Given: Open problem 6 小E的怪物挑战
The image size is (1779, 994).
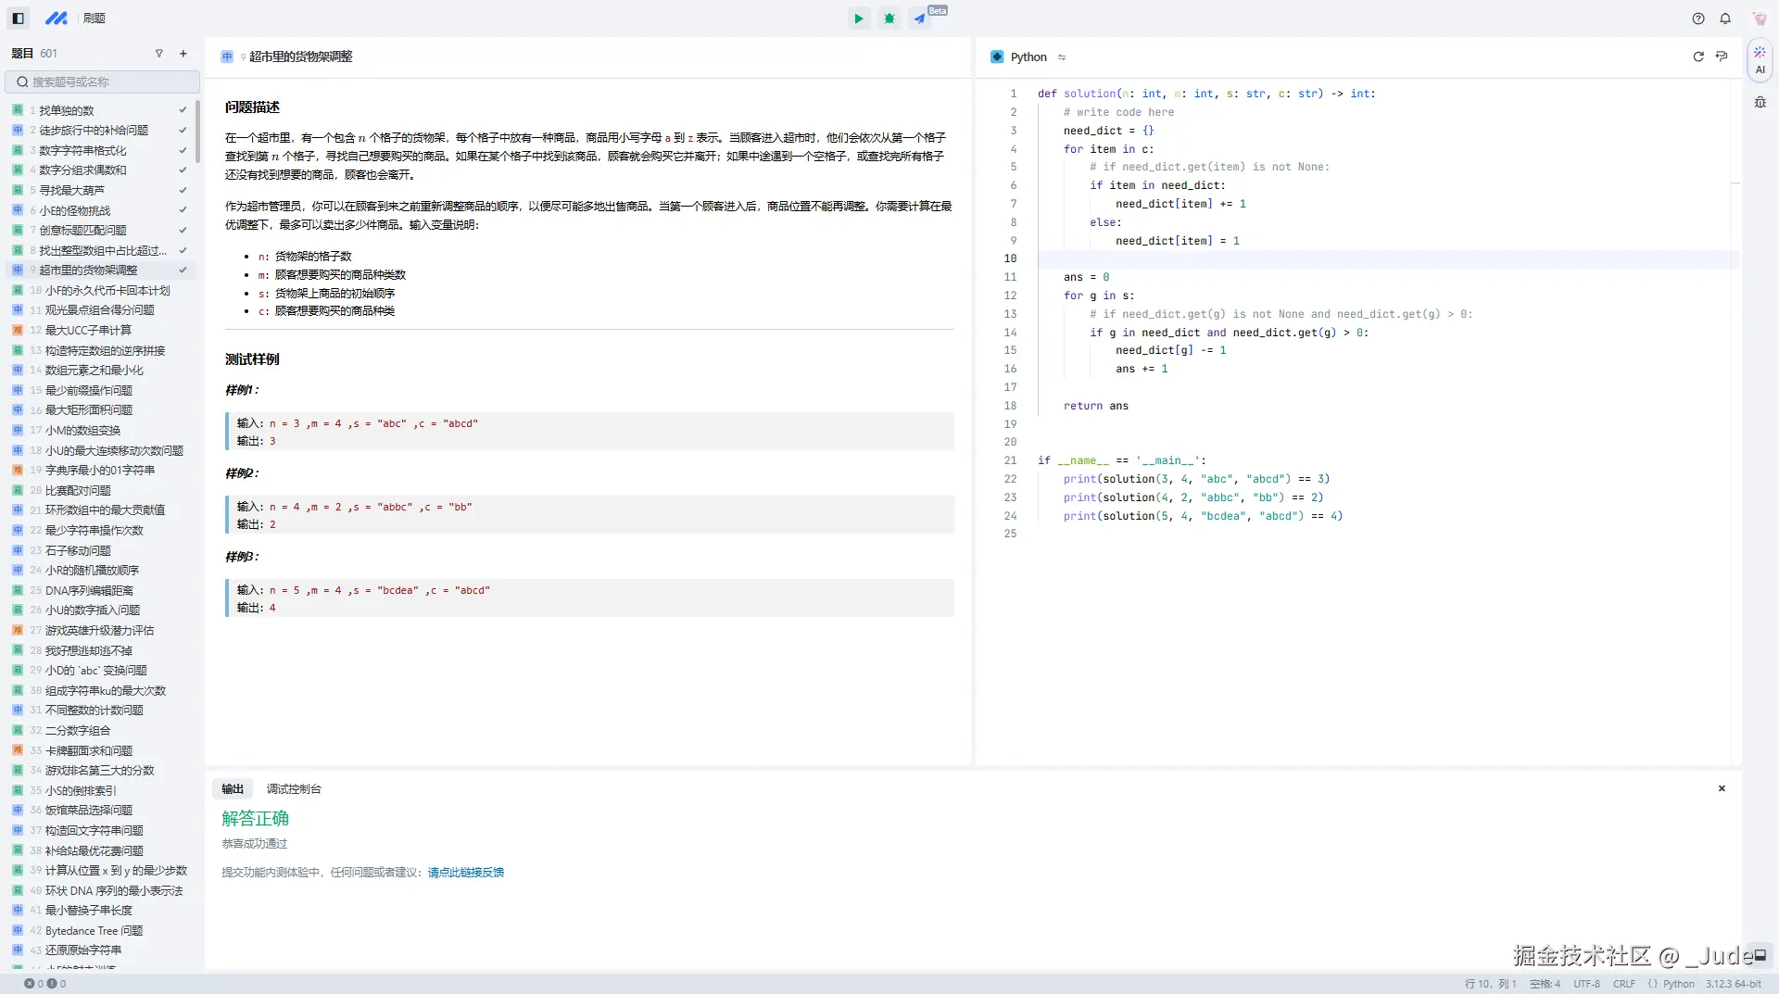Looking at the screenshot, I should 100,210.
